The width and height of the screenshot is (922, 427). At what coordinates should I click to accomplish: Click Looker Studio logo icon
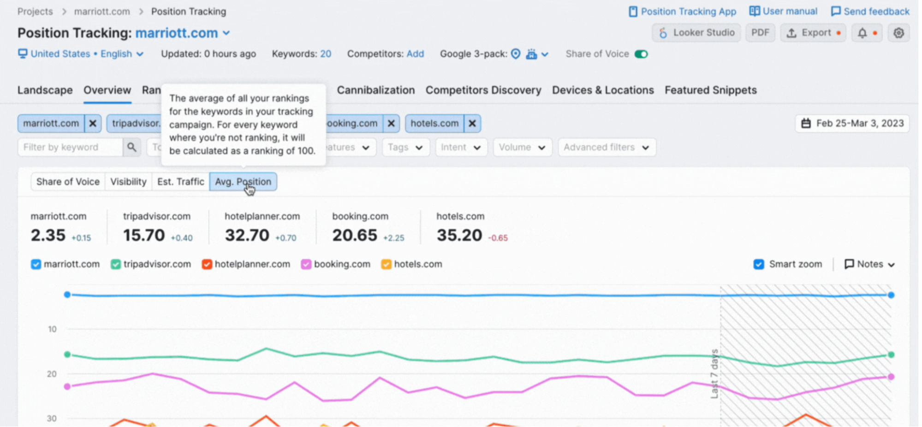[663, 33]
